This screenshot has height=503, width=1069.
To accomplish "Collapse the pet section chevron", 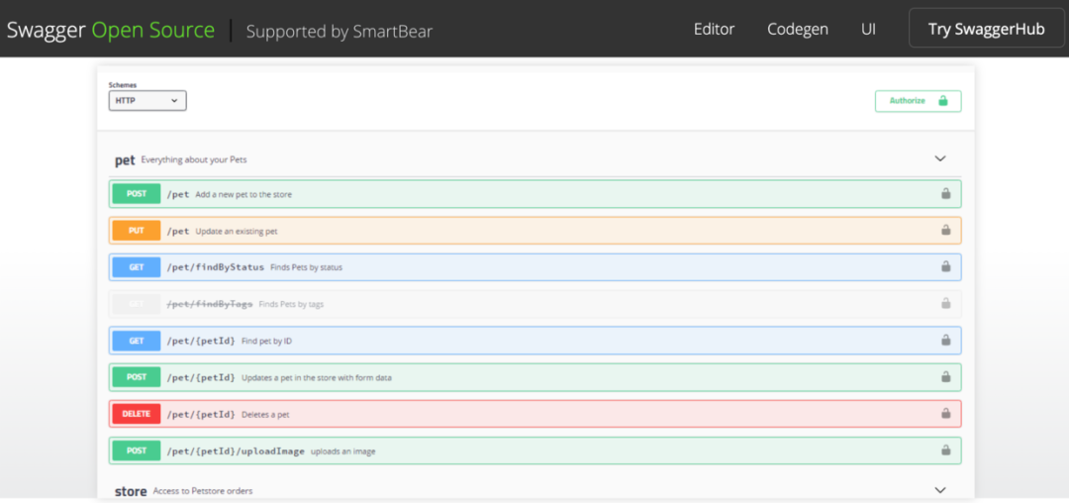I will tap(940, 158).
